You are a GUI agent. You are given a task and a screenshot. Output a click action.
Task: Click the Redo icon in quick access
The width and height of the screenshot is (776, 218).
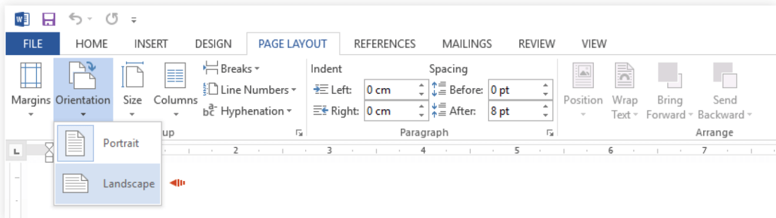click(112, 19)
